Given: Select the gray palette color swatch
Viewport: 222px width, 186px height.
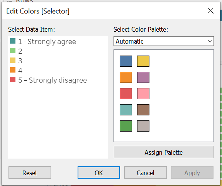Looking at the screenshot, I should click(x=143, y=126).
